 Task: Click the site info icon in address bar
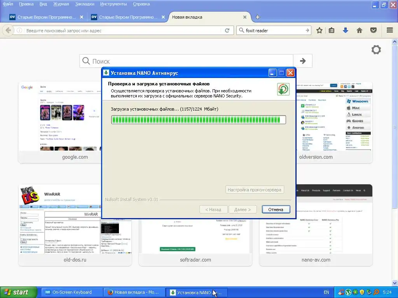(x=19, y=30)
